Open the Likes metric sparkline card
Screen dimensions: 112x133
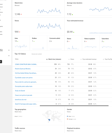pos(21,43)
